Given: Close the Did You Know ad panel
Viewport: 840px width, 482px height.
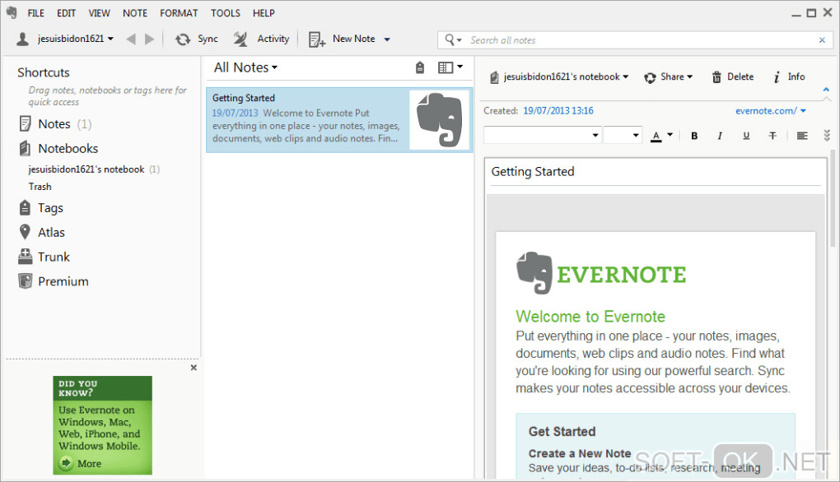Looking at the screenshot, I should point(194,368).
